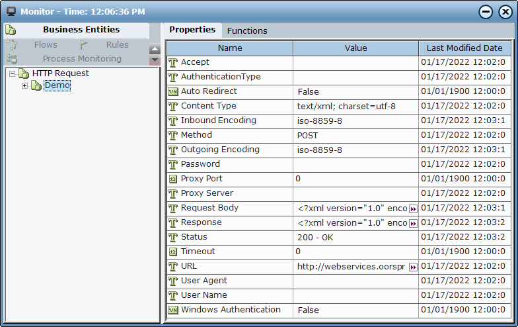Click the Rules flag icon
The width and height of the screenshot is (518, 327).
tap(84, 45)
